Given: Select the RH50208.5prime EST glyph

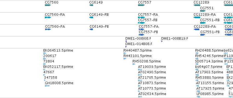Looking at the screenshot, I should [x=134, y=64].
